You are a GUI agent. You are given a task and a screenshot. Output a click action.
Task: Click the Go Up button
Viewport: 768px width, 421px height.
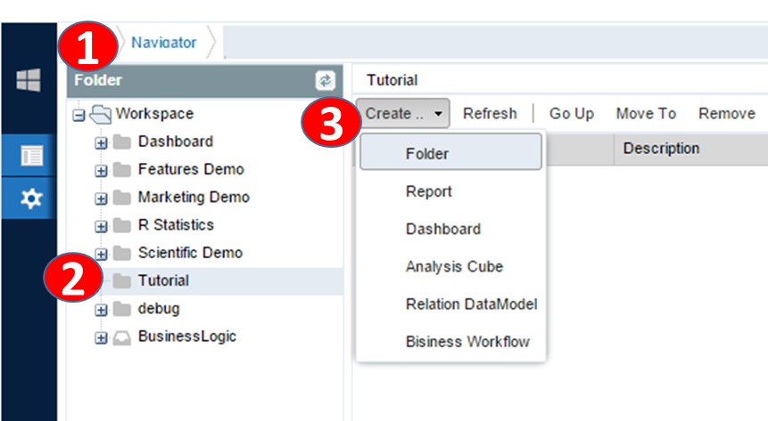pos(571,113)
